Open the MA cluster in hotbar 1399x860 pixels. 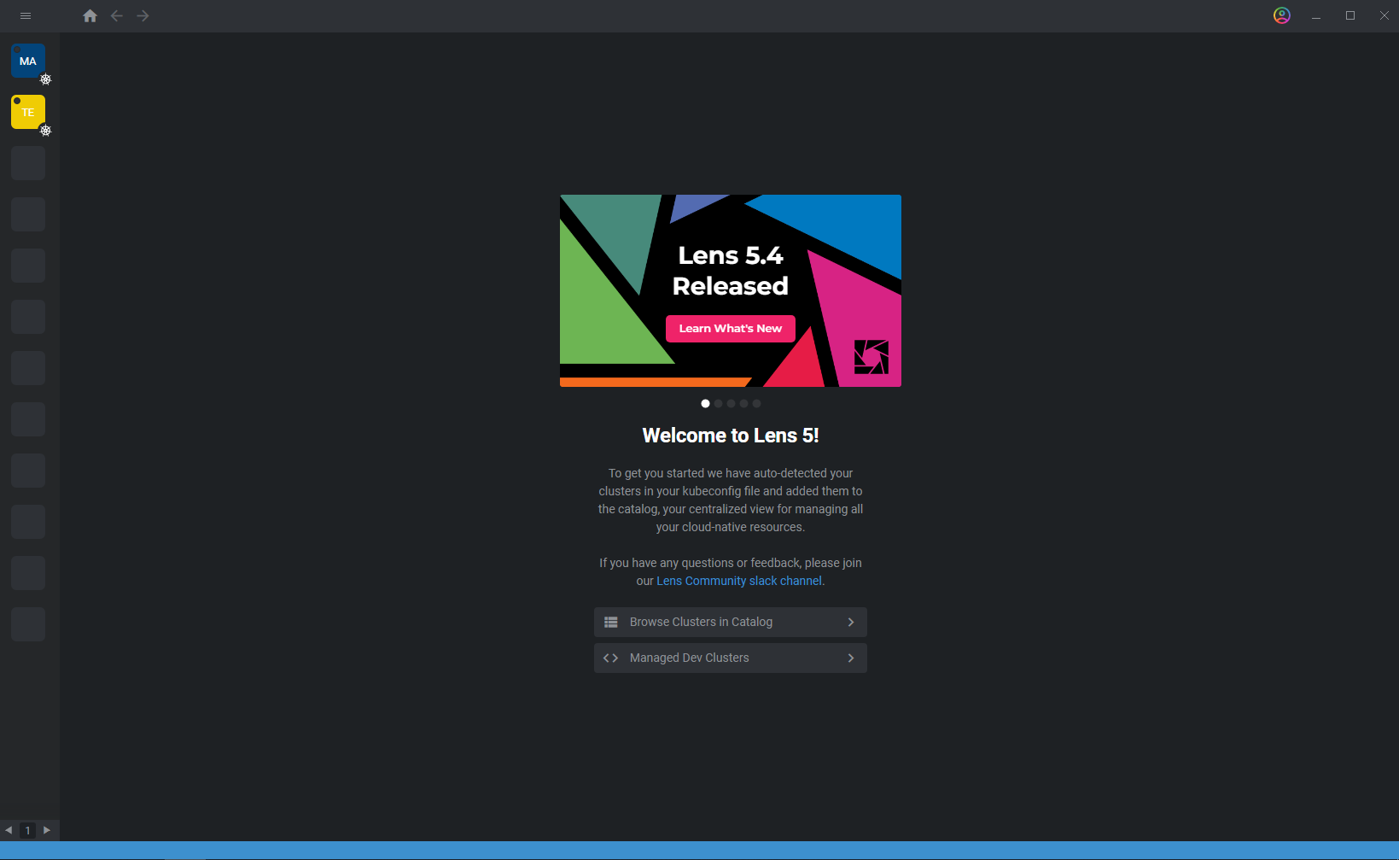28,61
